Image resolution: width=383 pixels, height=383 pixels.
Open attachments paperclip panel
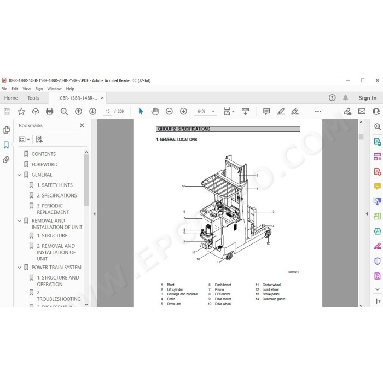6,160
